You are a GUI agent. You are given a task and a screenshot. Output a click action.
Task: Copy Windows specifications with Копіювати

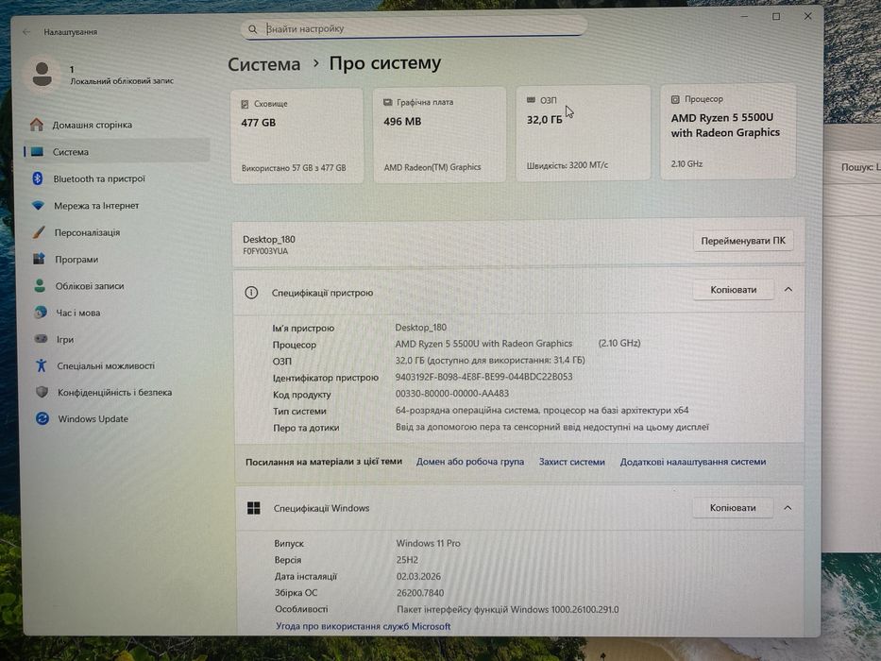733,508
